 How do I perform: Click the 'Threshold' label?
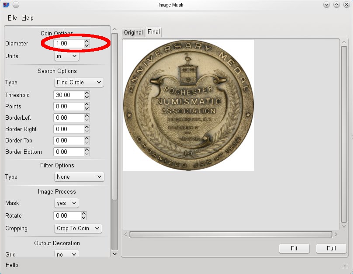[17, 95]
